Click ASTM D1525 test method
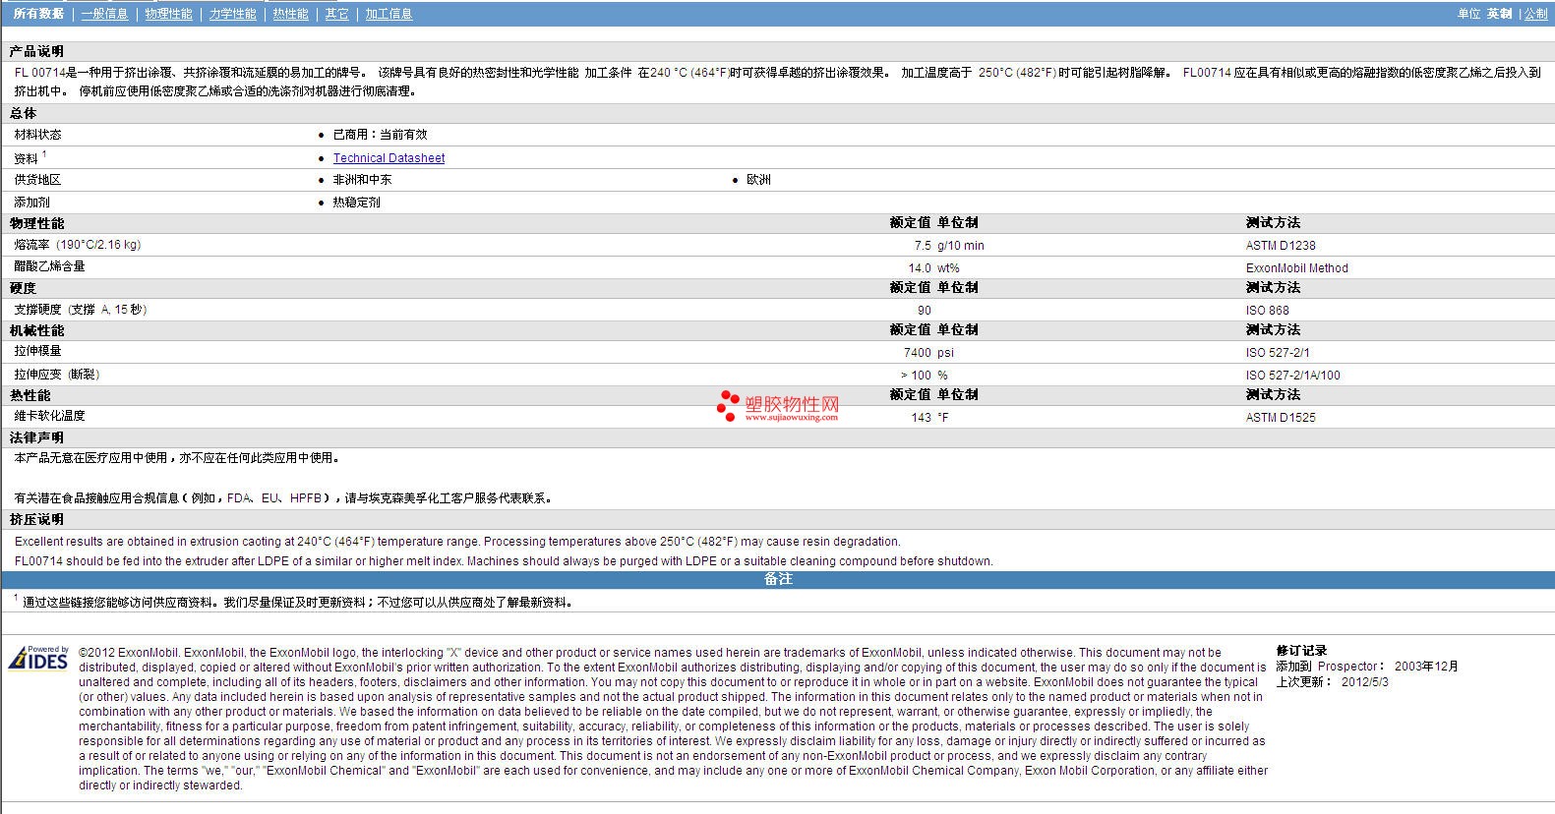 [1281, 418]
